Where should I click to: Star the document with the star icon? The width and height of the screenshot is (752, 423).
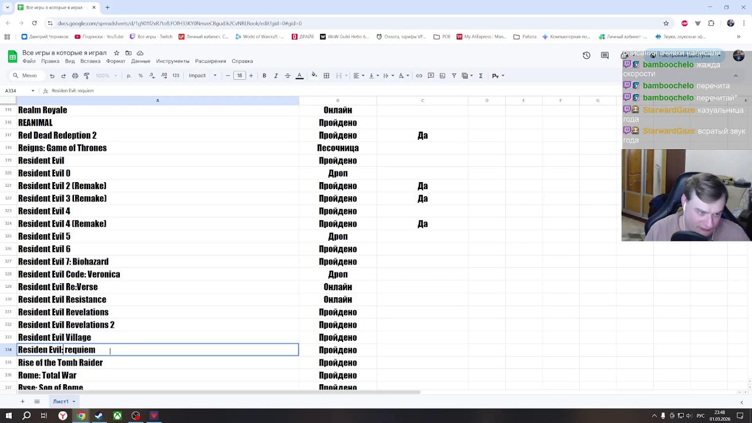(x=116, y=53)
